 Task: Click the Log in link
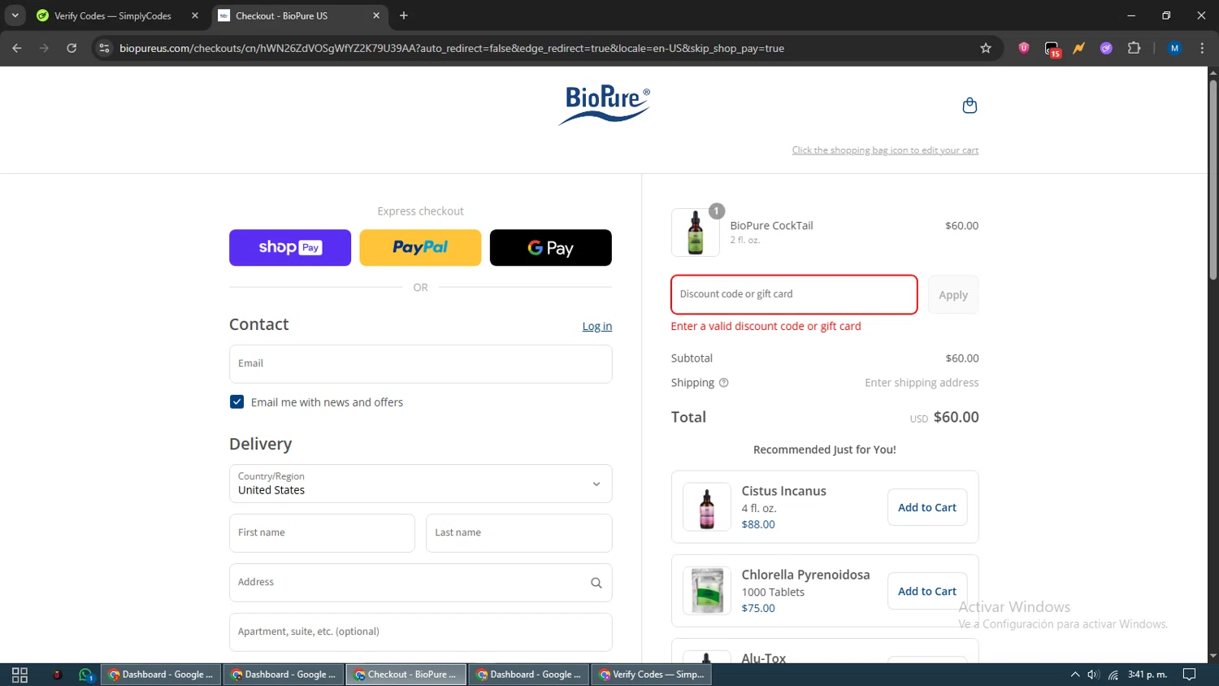tap(597, 326)
